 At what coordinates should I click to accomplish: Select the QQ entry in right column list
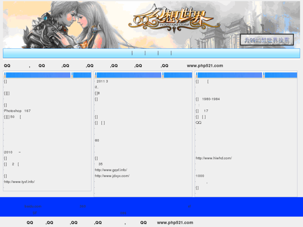point(198,123)
